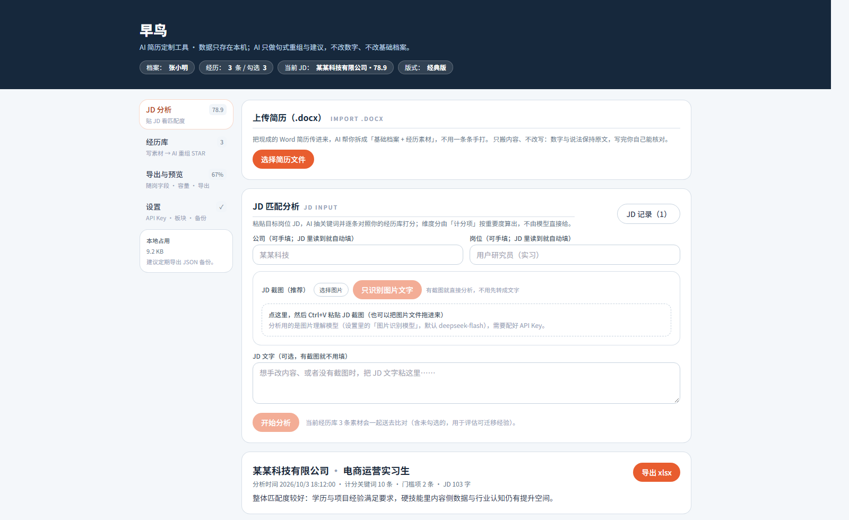
Task: Click the 选择简历文件 button
Action: (283, 159)
